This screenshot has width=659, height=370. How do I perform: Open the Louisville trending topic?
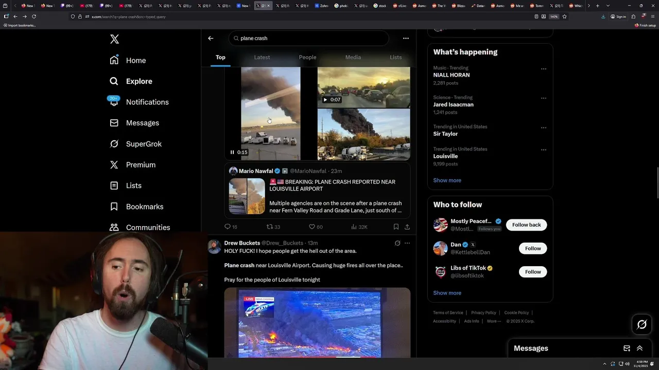tap(445, 156)
